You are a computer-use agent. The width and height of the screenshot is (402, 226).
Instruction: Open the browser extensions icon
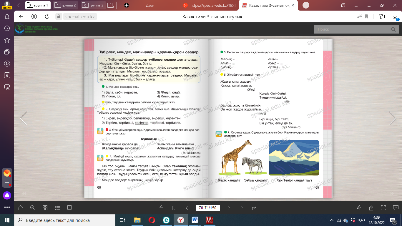click(x=382, y=16)
